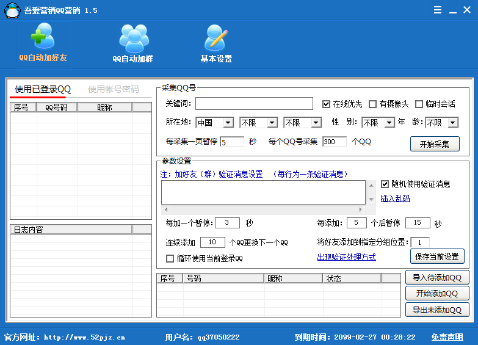478x345 pixels.
Task: Switch to the 使用帐号密码 tab
Action: pyautogui.click(x=114, y=89)
